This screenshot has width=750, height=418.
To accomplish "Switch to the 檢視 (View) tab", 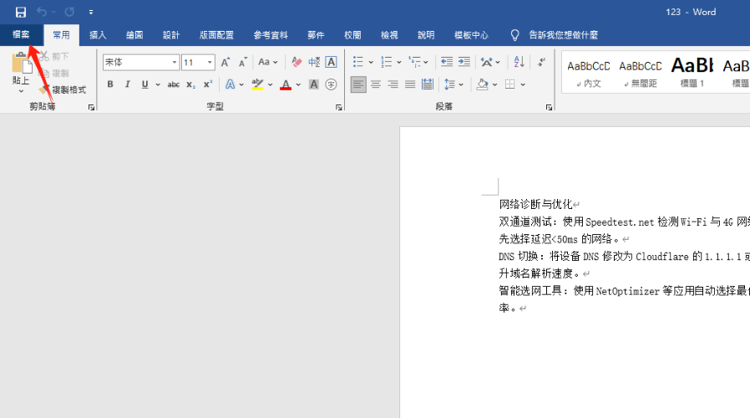I will pos(389,35).
